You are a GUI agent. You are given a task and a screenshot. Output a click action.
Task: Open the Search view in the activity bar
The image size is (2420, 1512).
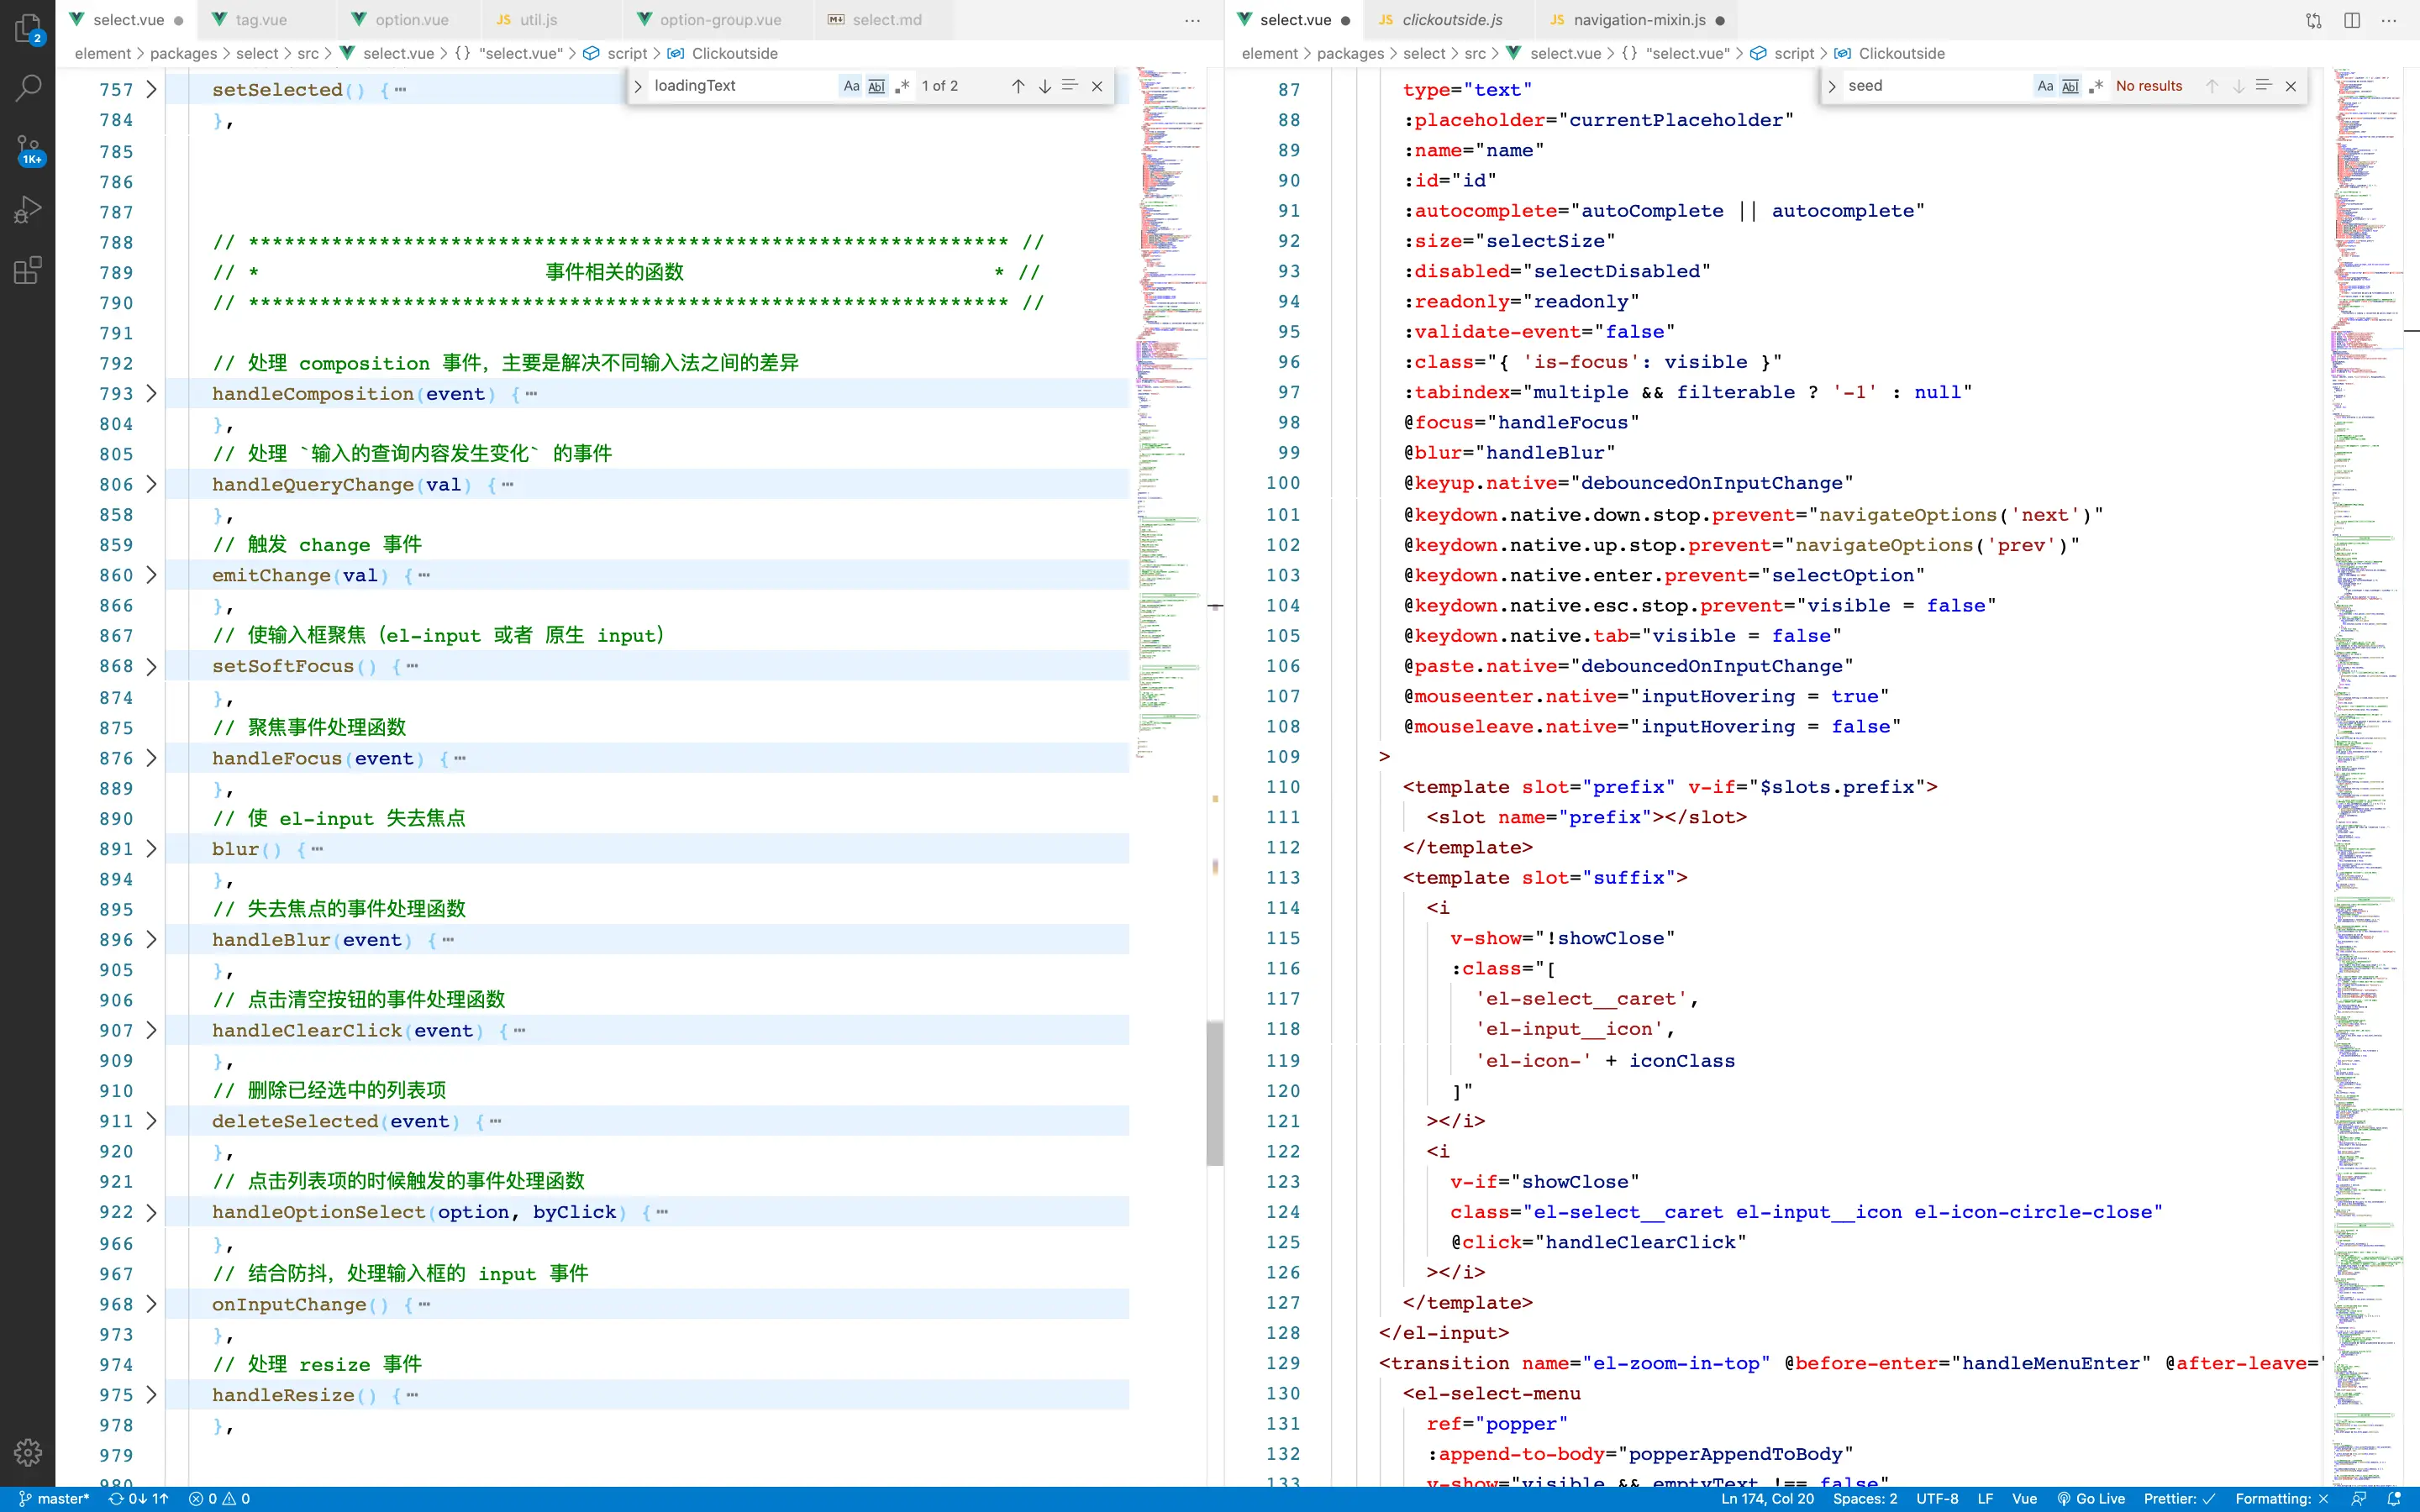coord(28,89)
